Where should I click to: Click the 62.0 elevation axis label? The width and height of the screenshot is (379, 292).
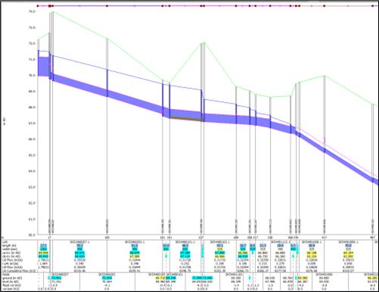32,203
